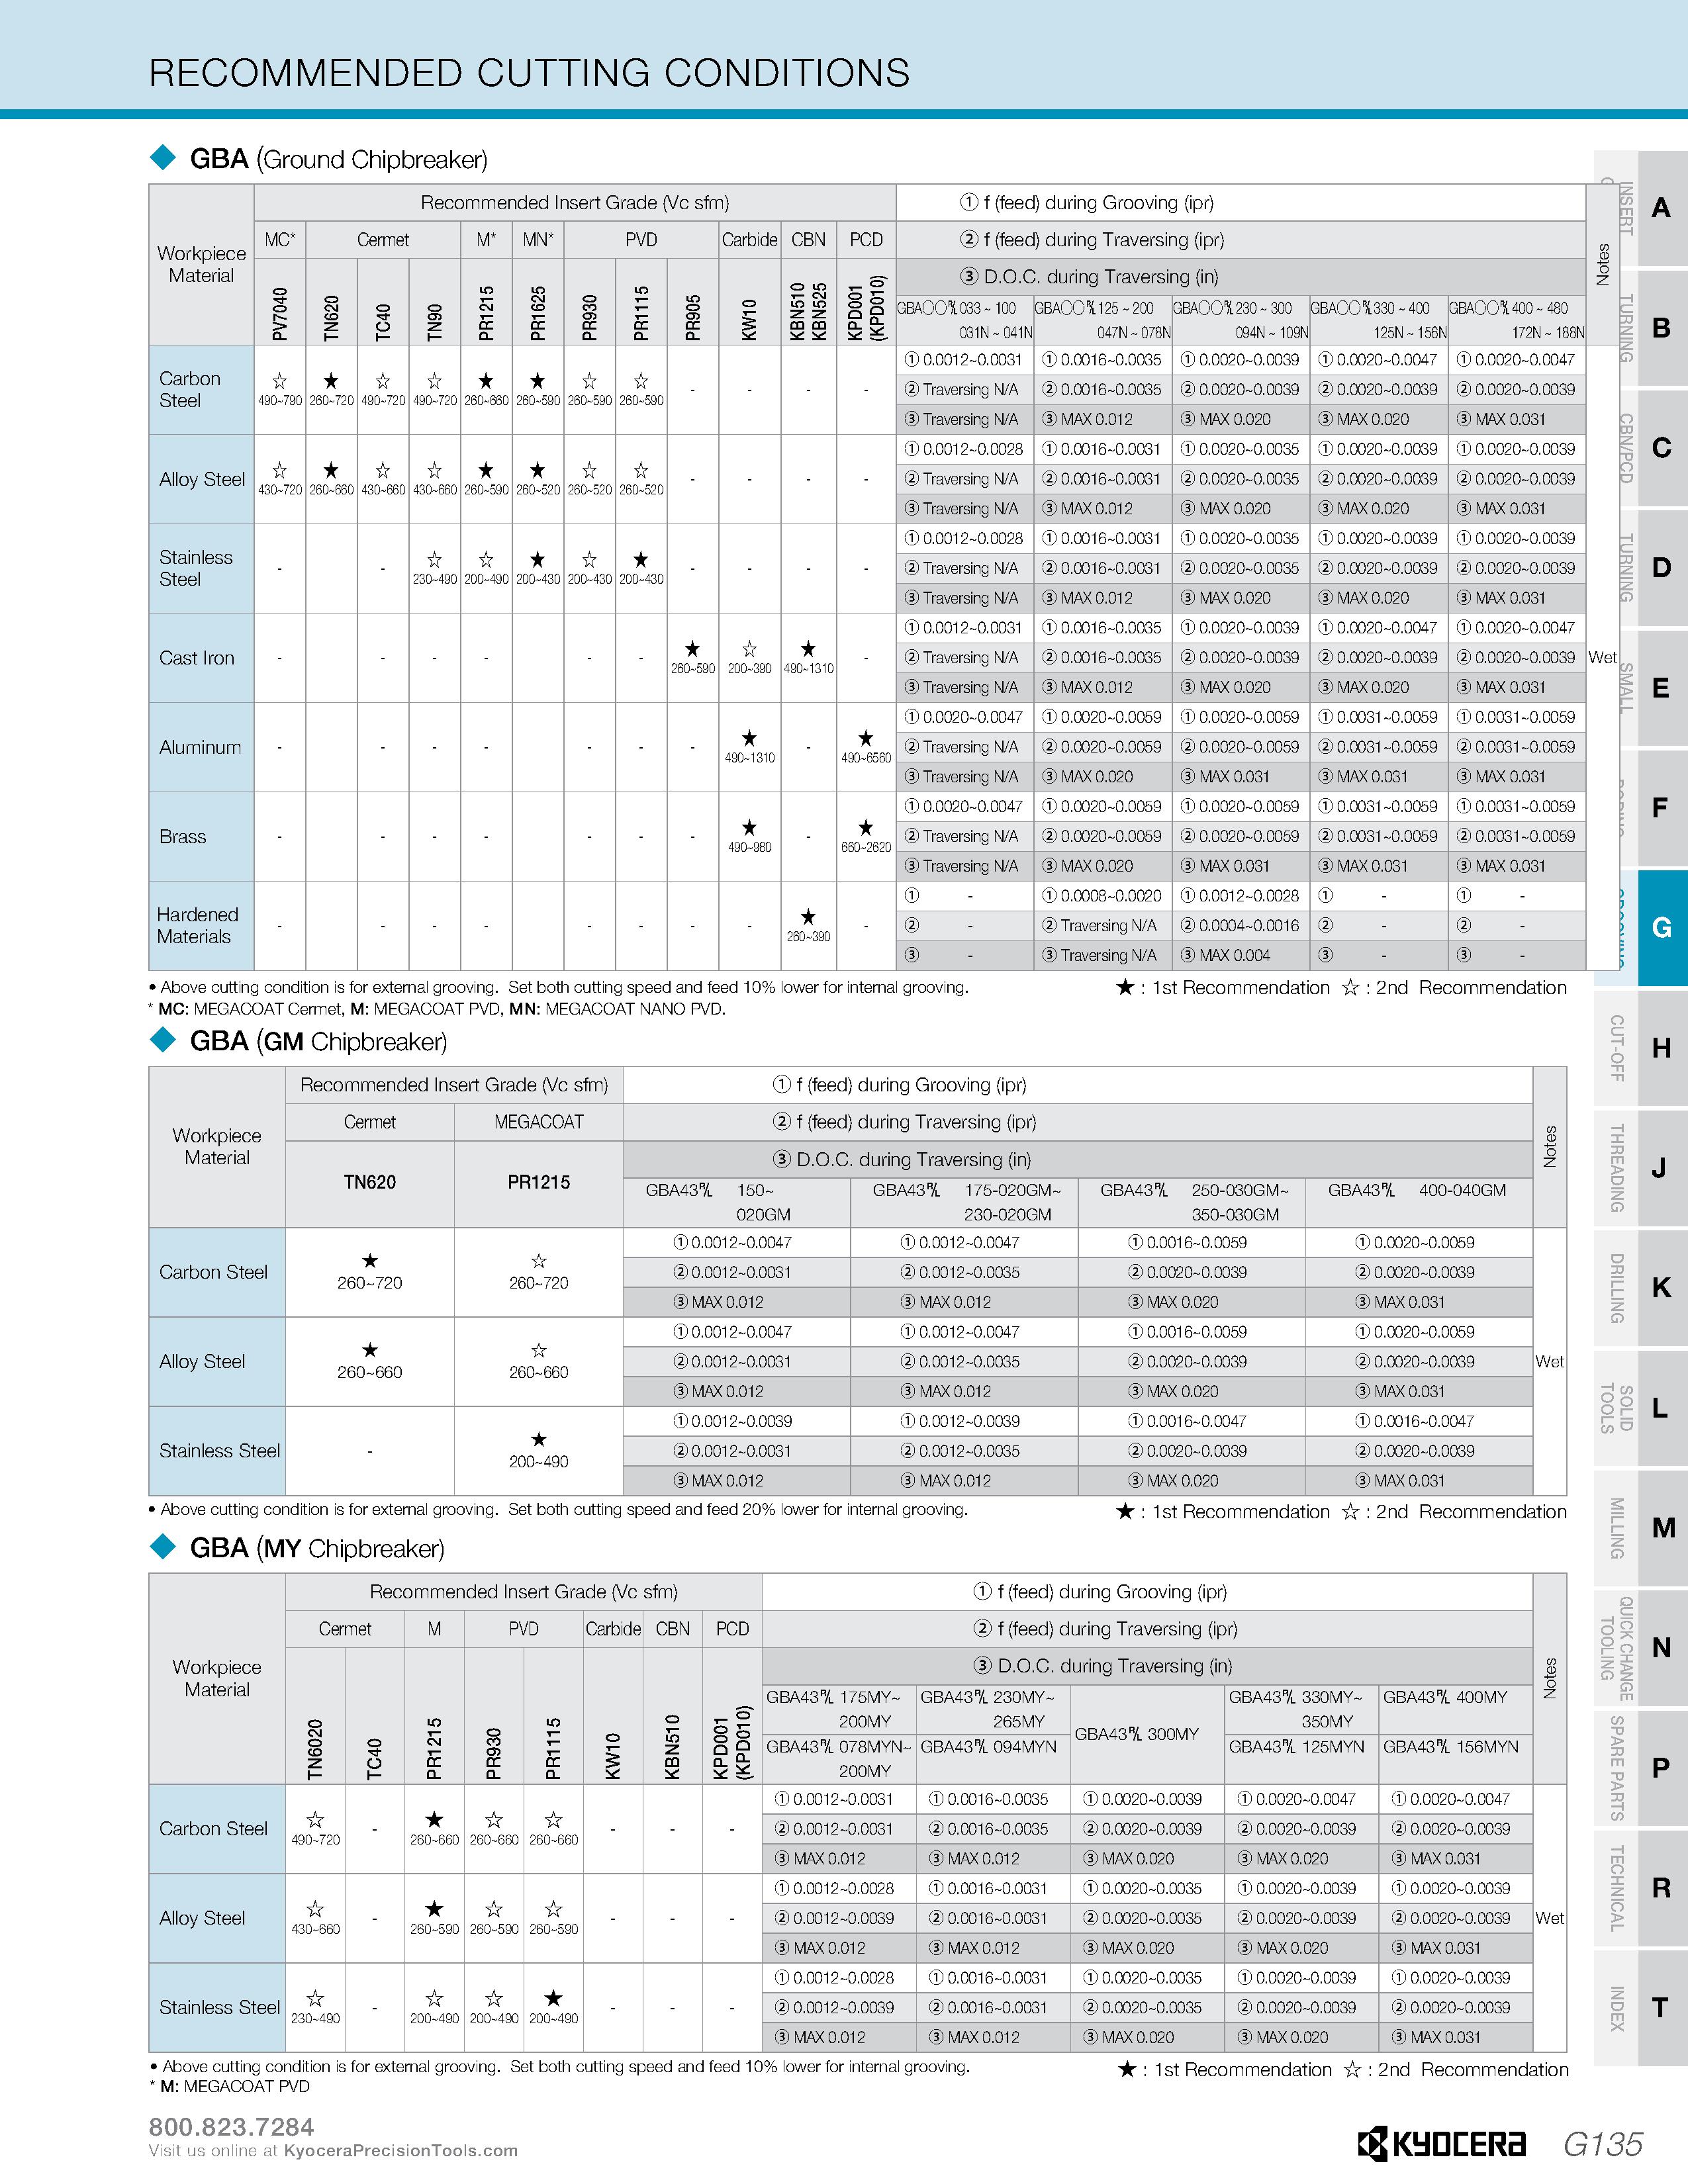Select the CBN/PCD section C tab

tap(1641, 448)
